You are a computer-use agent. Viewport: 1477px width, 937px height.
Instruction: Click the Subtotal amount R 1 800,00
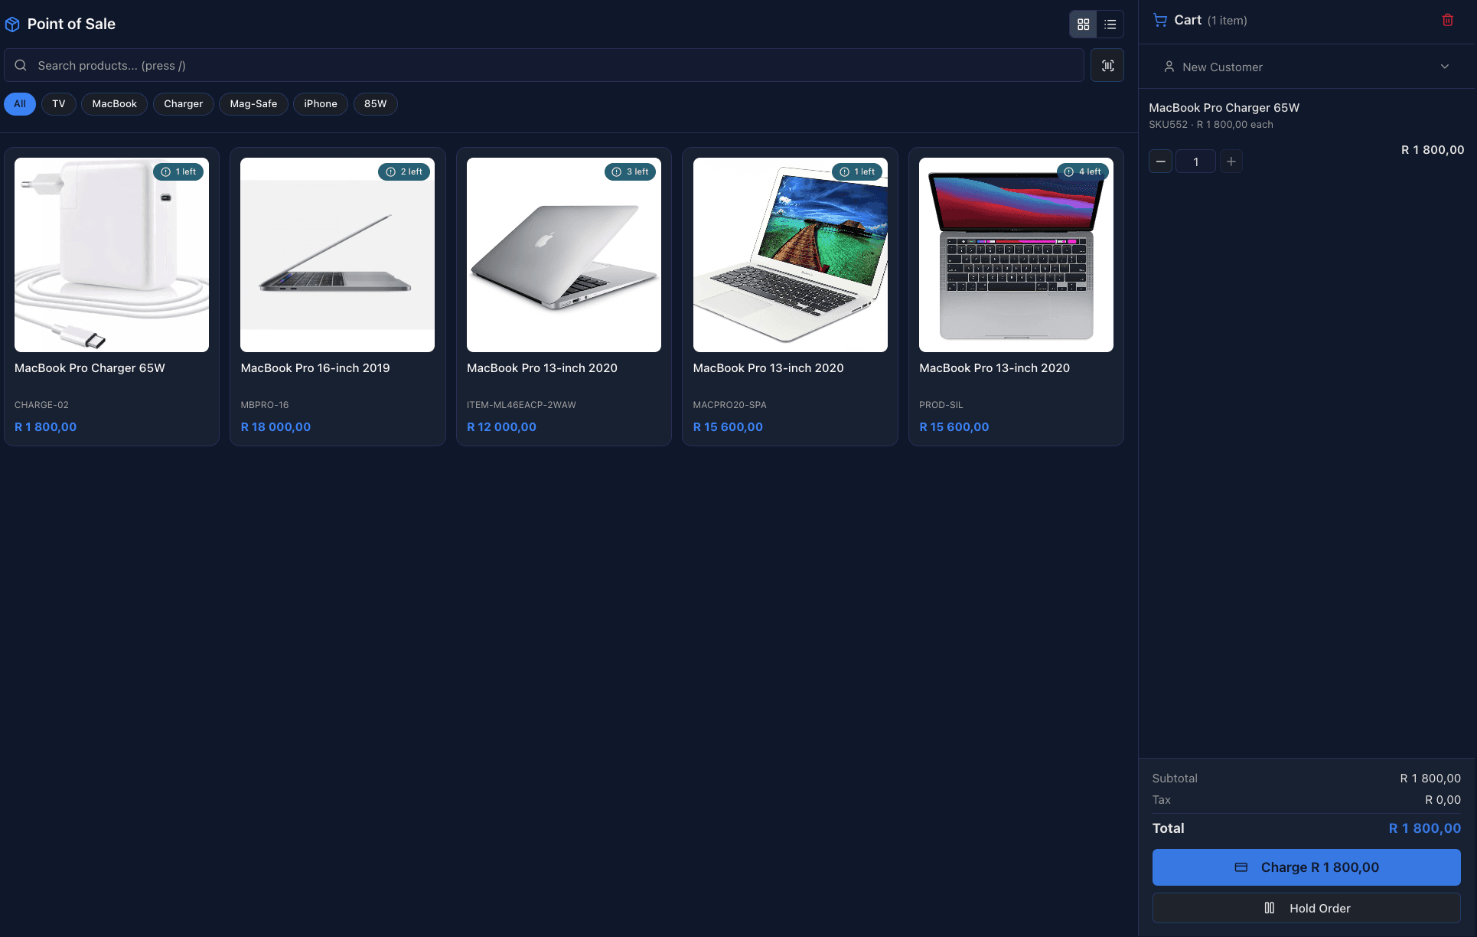pyautogui.click(x=1430, y=779)
